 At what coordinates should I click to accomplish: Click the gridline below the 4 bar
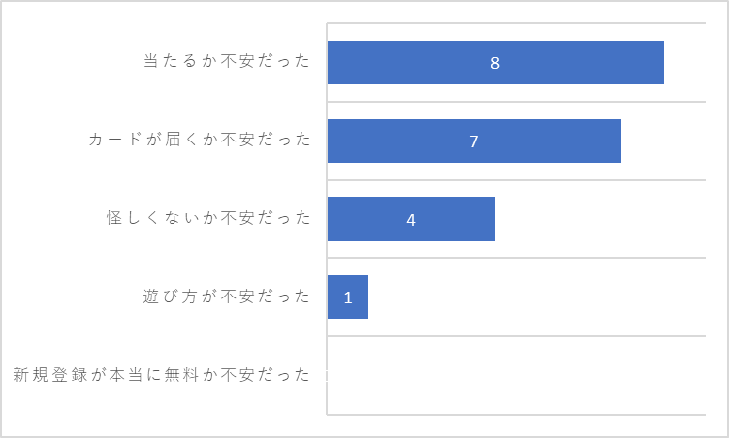pos(517,258)
